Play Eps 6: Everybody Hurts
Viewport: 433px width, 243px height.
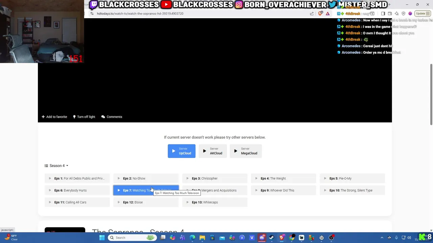pos(77,190)
